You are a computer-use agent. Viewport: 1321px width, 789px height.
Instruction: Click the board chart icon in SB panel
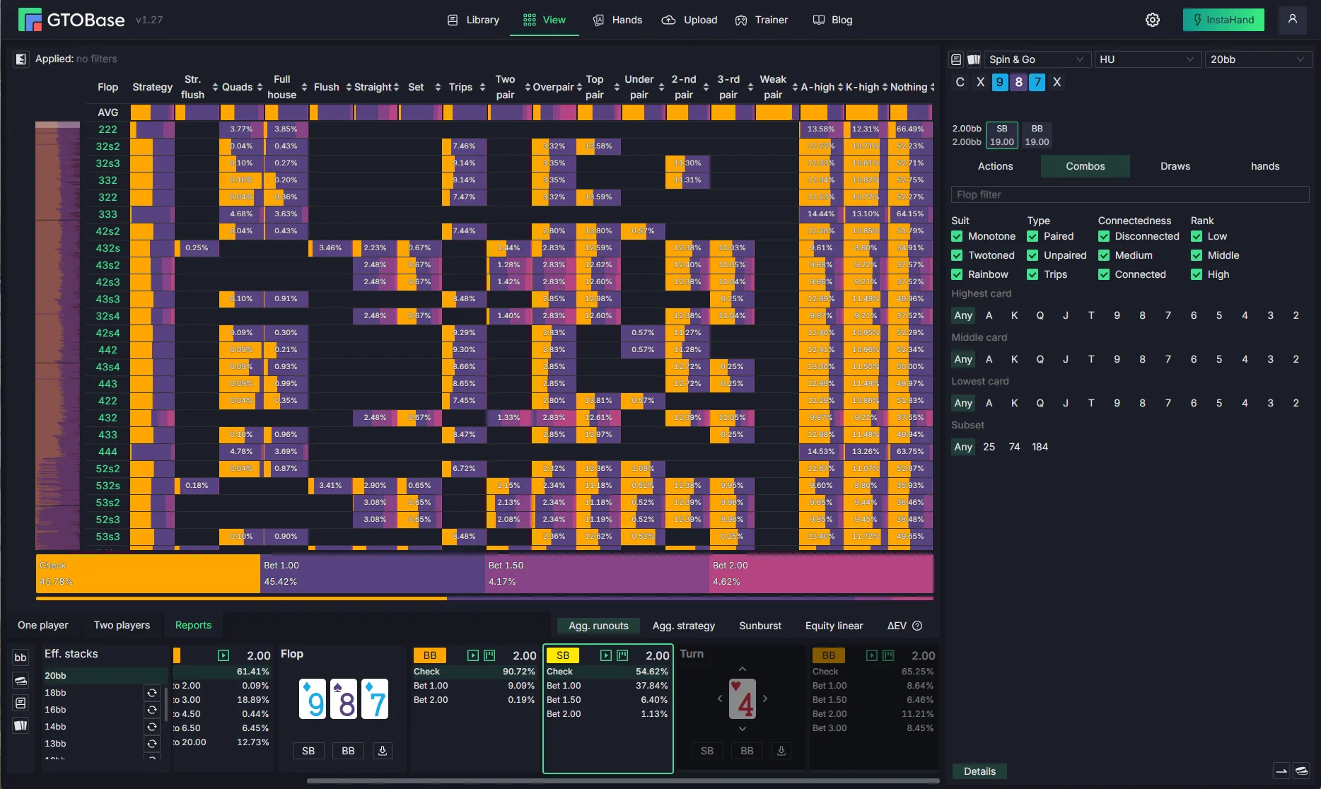pyautogui.click(x=622, y=655)
